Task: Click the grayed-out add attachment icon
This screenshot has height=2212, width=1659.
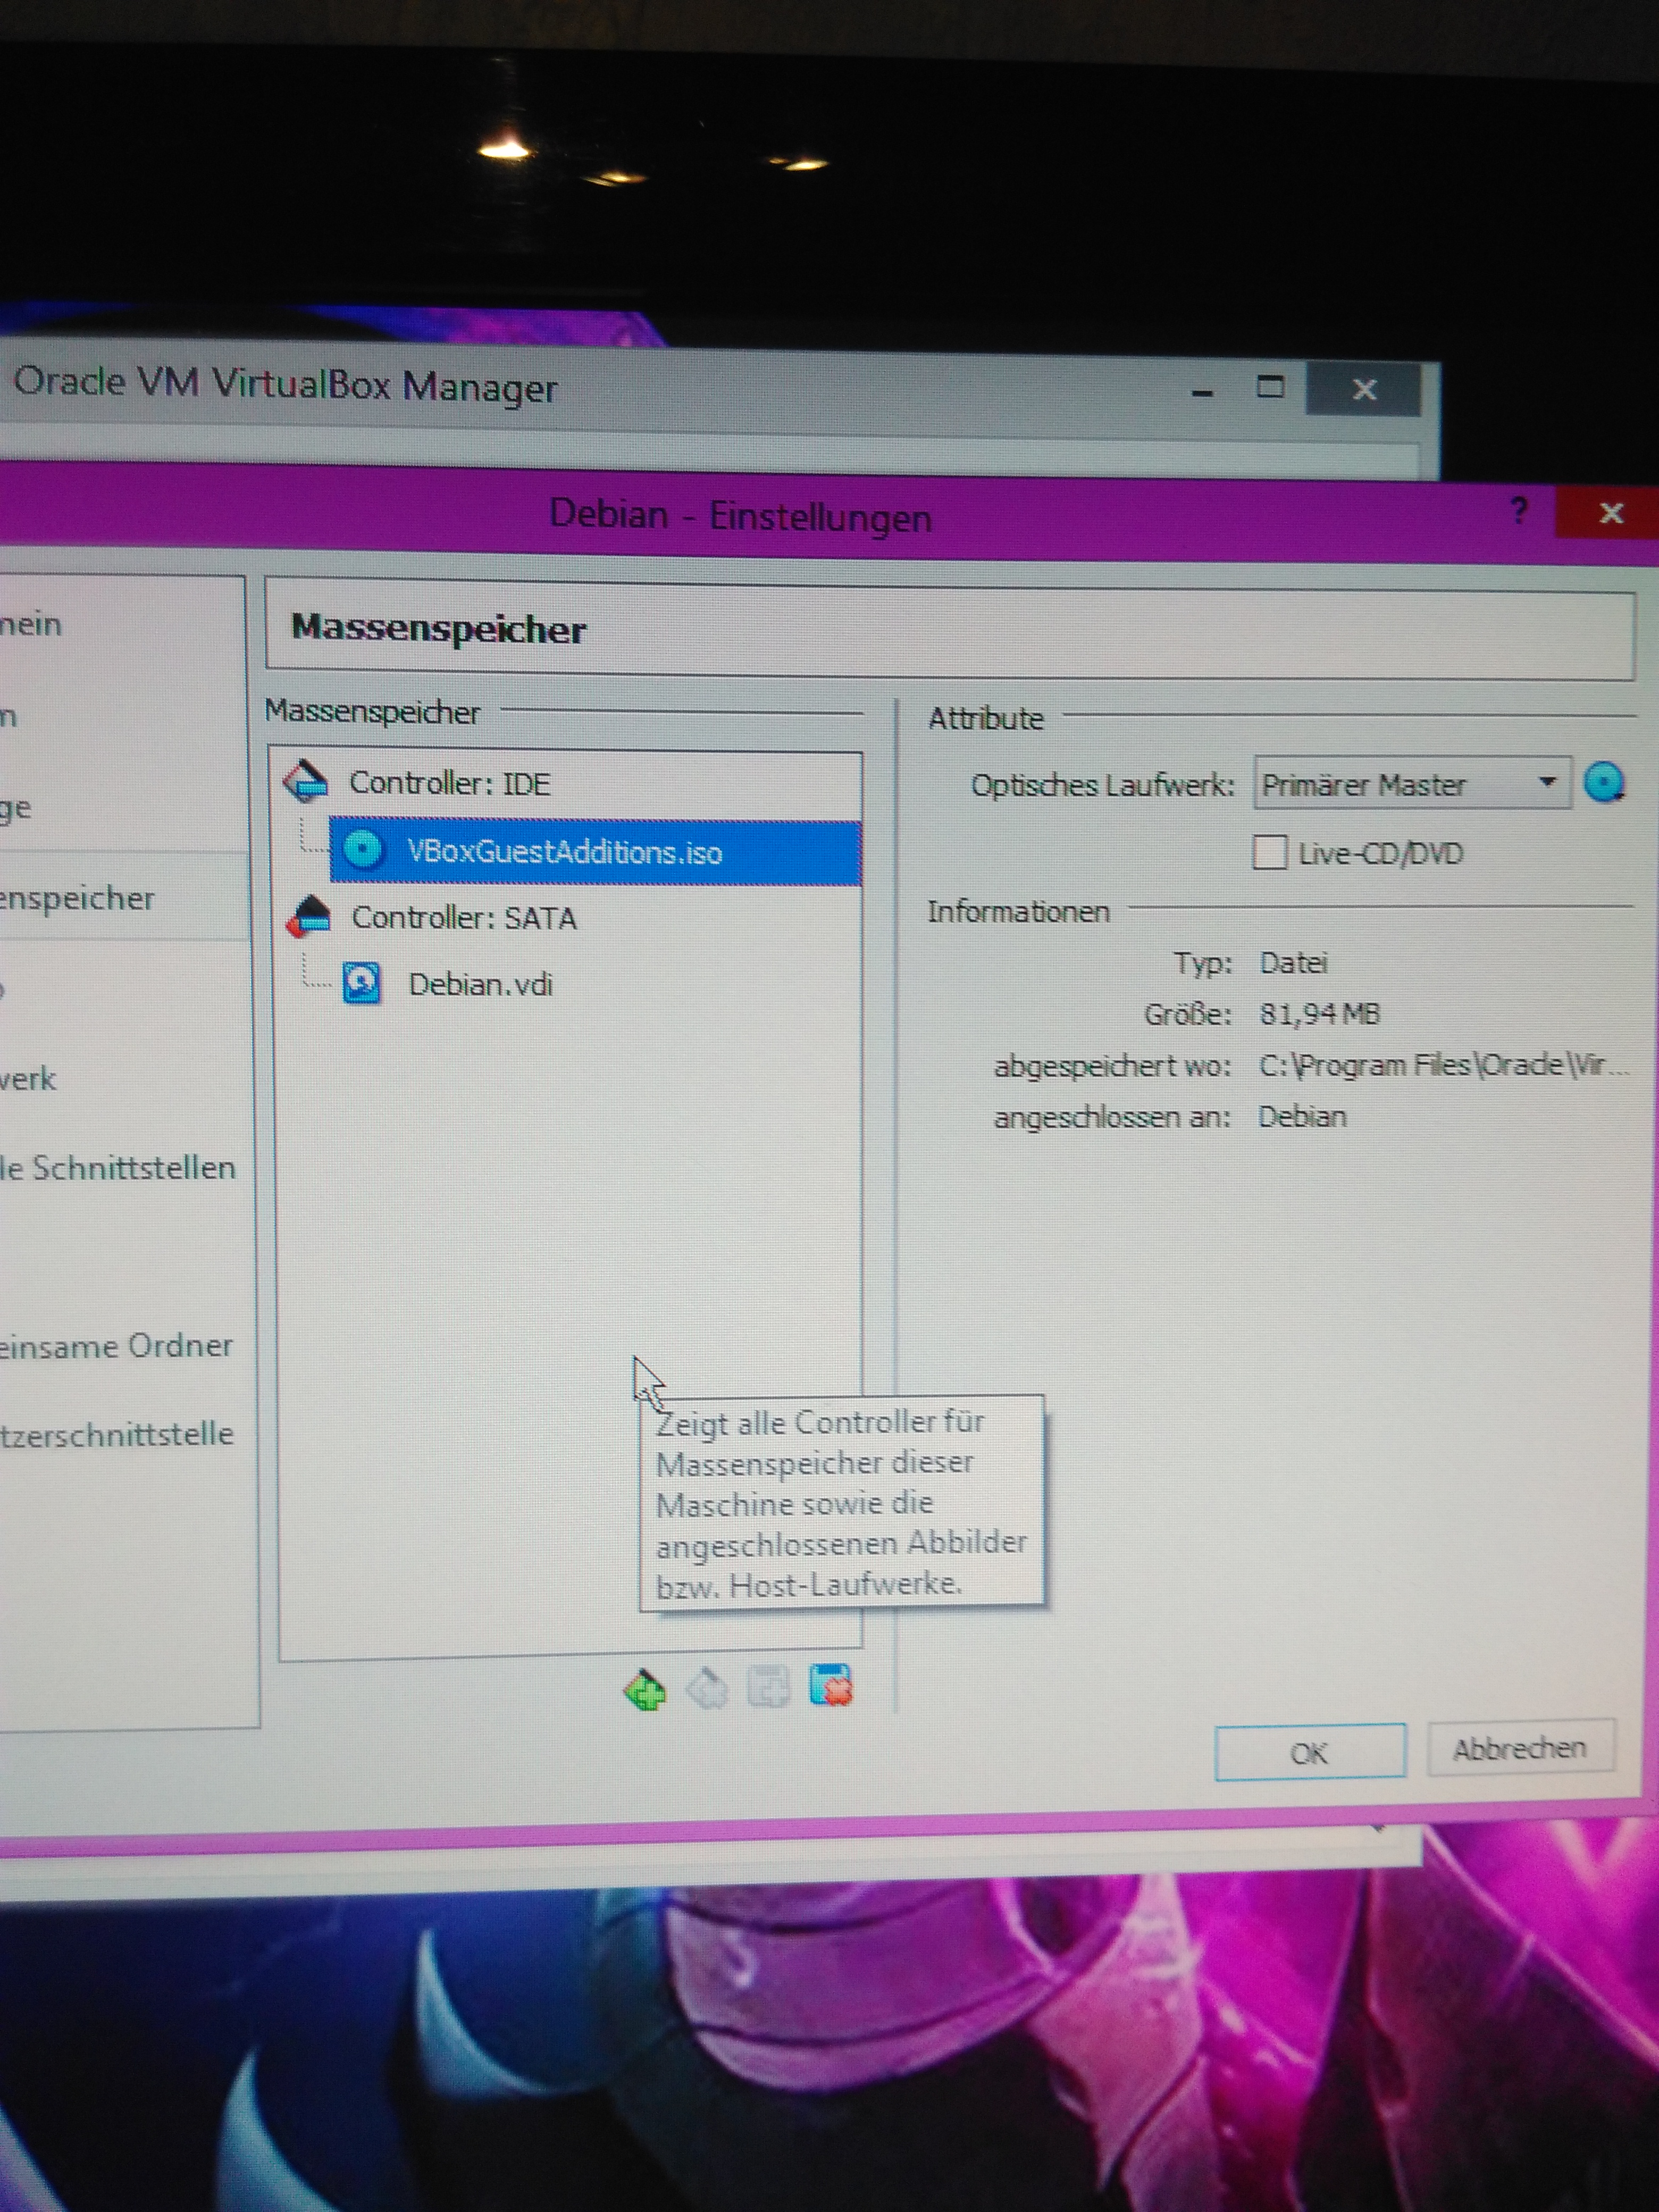Action: click(x=768, y=1688)
